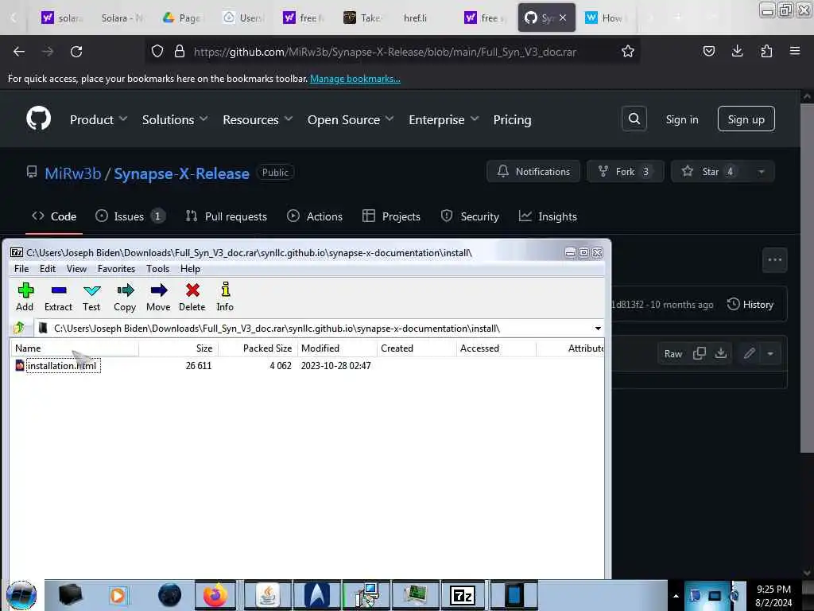814x611 pixels.
Task: Open the Insights tab
Action: (x=548, y=216)
